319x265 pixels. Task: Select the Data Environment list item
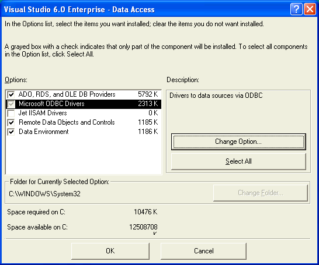(x=84, y=132)
